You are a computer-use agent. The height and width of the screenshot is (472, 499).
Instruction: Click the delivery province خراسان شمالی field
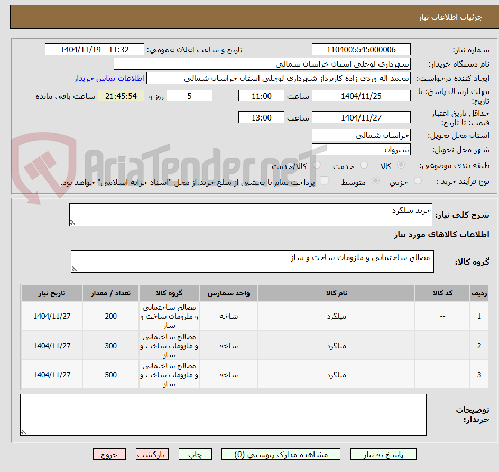coord(361,135)
